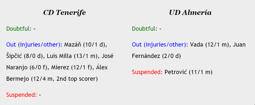Click the Suspended label under CD Tenerife
This screenshot has width=255, height=105.
(x=21, y=95)
